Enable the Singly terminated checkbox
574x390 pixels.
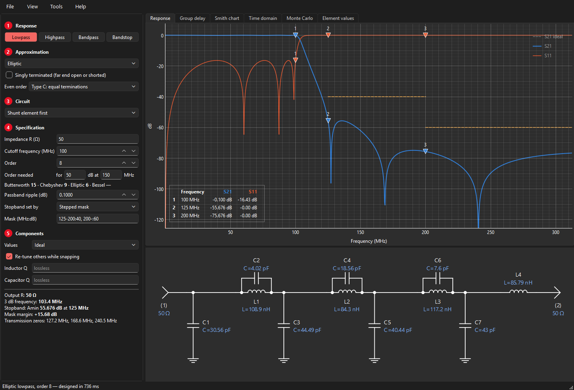(x=9, y=75)
